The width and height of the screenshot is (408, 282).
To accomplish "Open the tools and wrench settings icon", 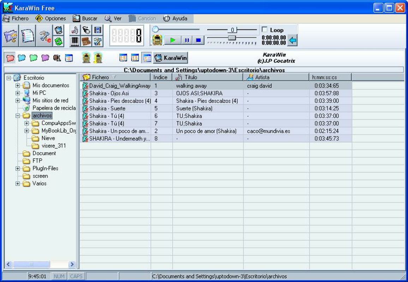I will (44, 36).
